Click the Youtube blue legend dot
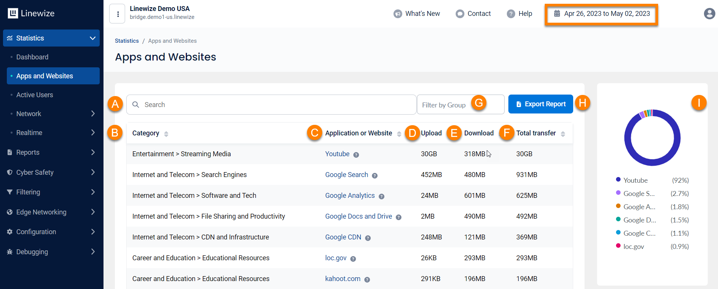718x289 pixels. (x=618, y=179)
